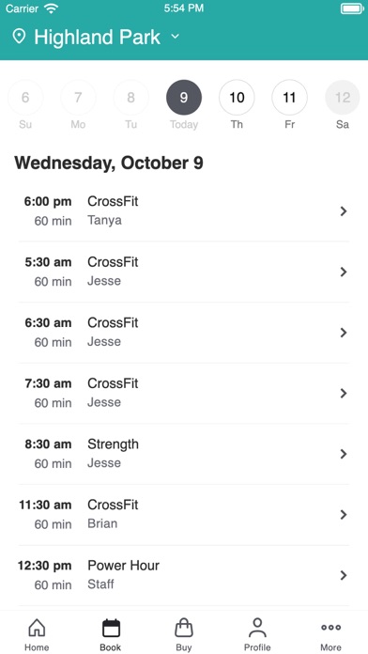Open the Home tab icon
The height and width of the screenshot is (654, 368).
click(x=37, y=628)
